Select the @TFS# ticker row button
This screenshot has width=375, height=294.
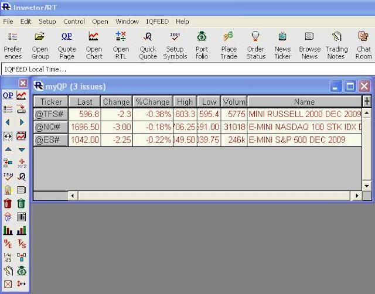51,114
